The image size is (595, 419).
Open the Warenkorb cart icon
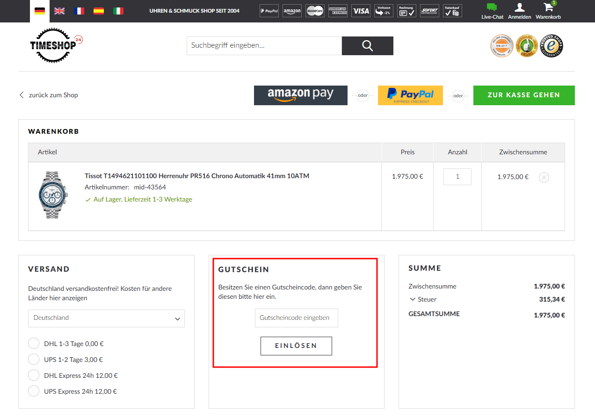[x=548, y=8]
